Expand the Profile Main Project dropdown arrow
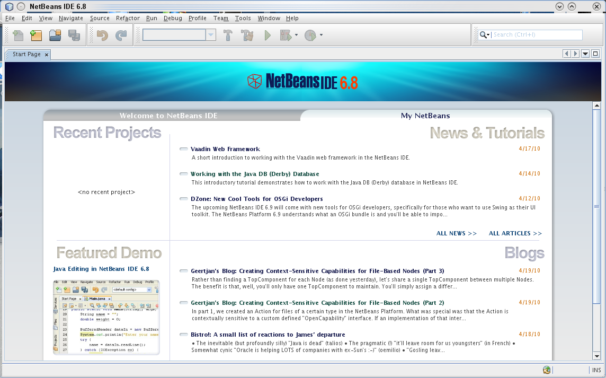The height and width of the screenshot is (378, 606). (x=321, y=35)
